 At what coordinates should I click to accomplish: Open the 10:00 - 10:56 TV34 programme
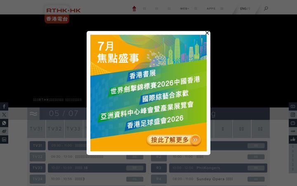(x=97, y=179)
